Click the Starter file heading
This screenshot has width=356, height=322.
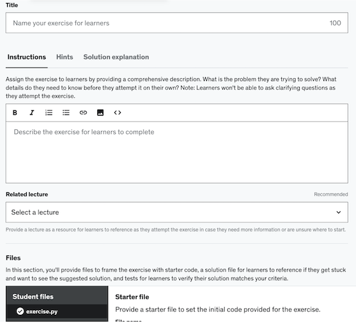(132, 297)
